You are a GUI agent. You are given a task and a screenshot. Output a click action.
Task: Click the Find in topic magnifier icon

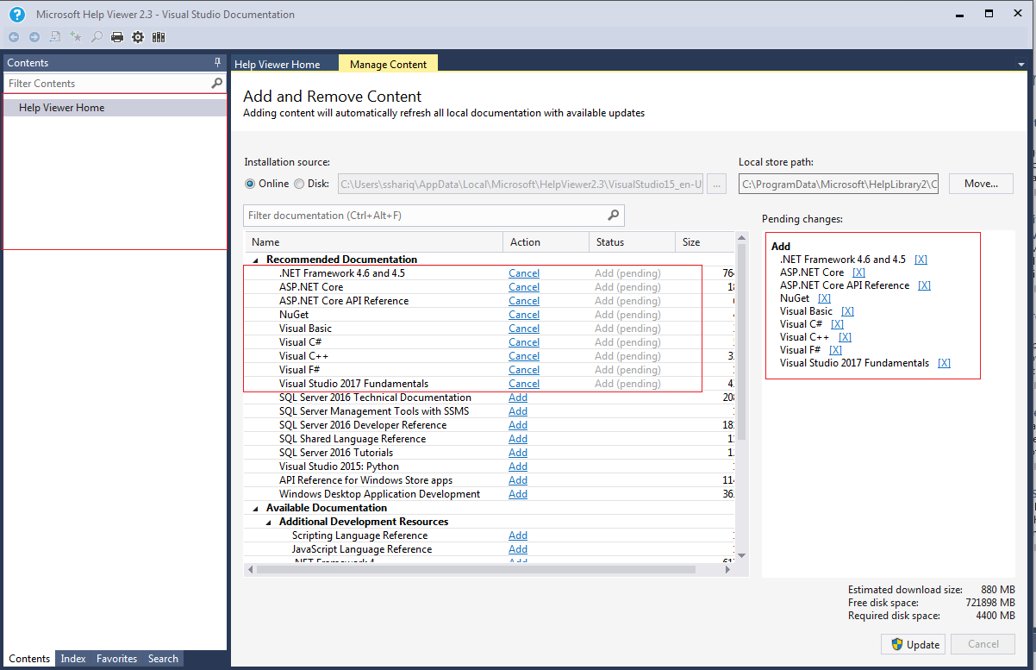(x=97, y=37)
